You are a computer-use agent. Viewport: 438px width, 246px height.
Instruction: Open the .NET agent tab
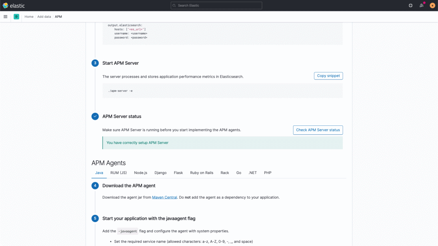click(x=252, y=172)
